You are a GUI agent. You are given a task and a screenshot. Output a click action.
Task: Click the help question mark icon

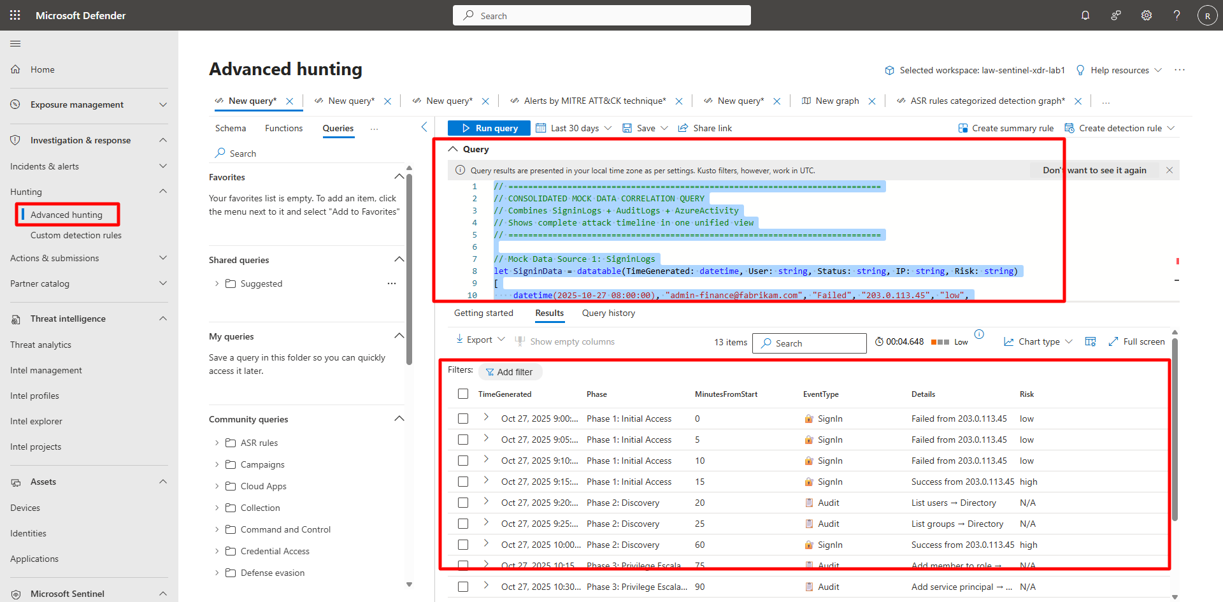coord(1177,15)
